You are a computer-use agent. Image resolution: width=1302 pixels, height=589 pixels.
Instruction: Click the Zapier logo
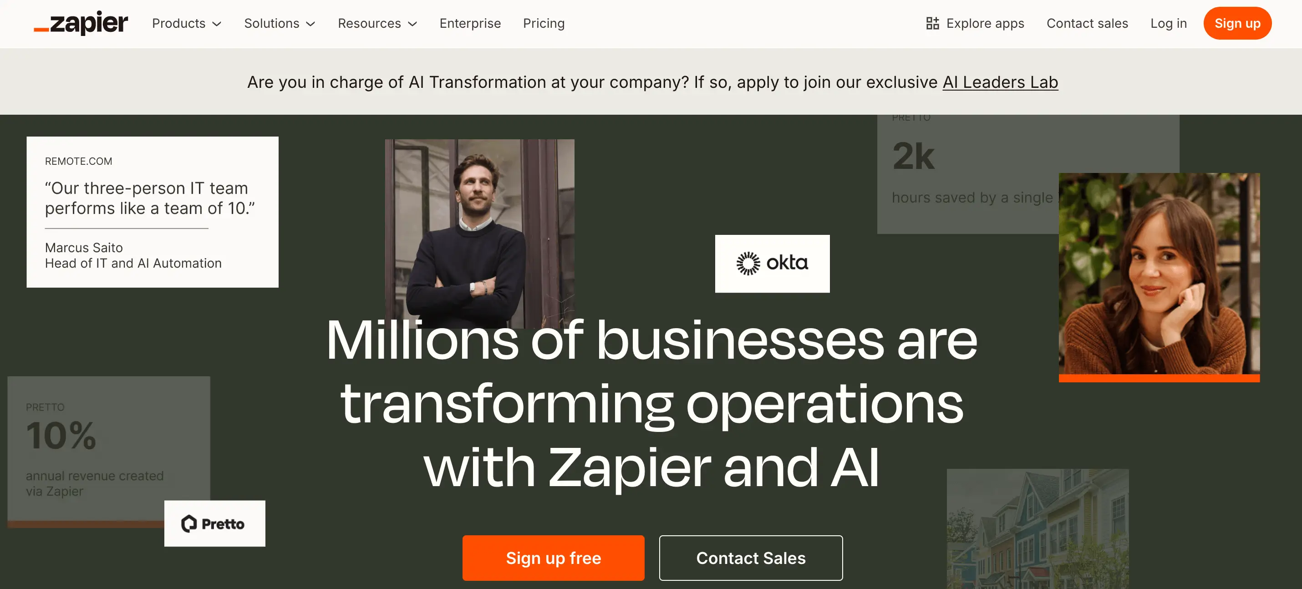pyautogui.click(x=81, y=23)
